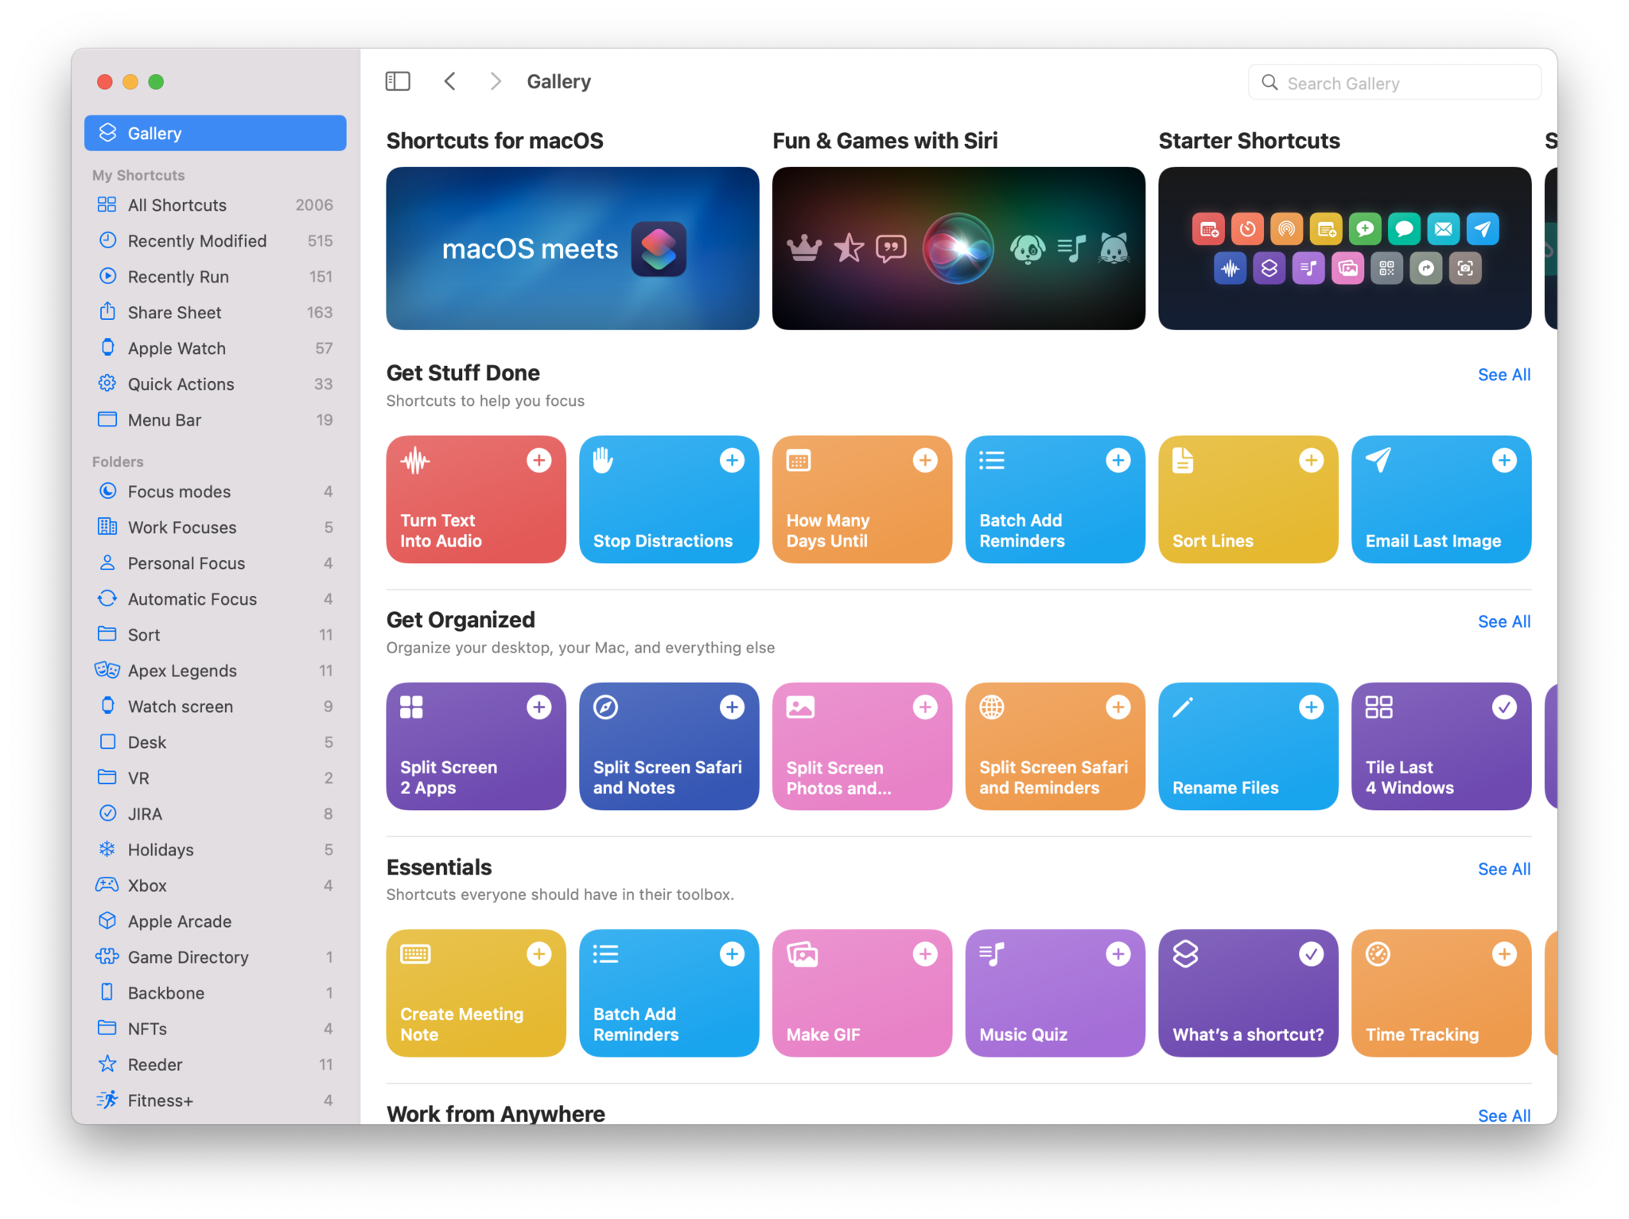Add the Split Screen Photos shortcut
This screenshot has height=1219, width=1629.
pyautogui.click(x=925, y=707)
